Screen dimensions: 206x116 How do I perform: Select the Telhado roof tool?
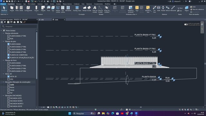pyautogui.click(x=43, y=9)
